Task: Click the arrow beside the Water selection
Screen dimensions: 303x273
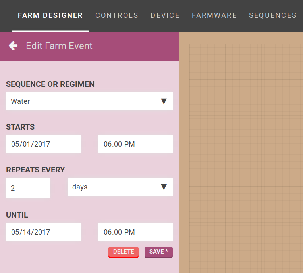Action: 163,101
